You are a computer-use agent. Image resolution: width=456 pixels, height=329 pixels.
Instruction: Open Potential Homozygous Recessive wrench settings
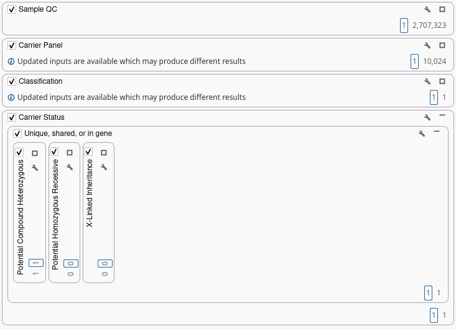pos(69,168)
